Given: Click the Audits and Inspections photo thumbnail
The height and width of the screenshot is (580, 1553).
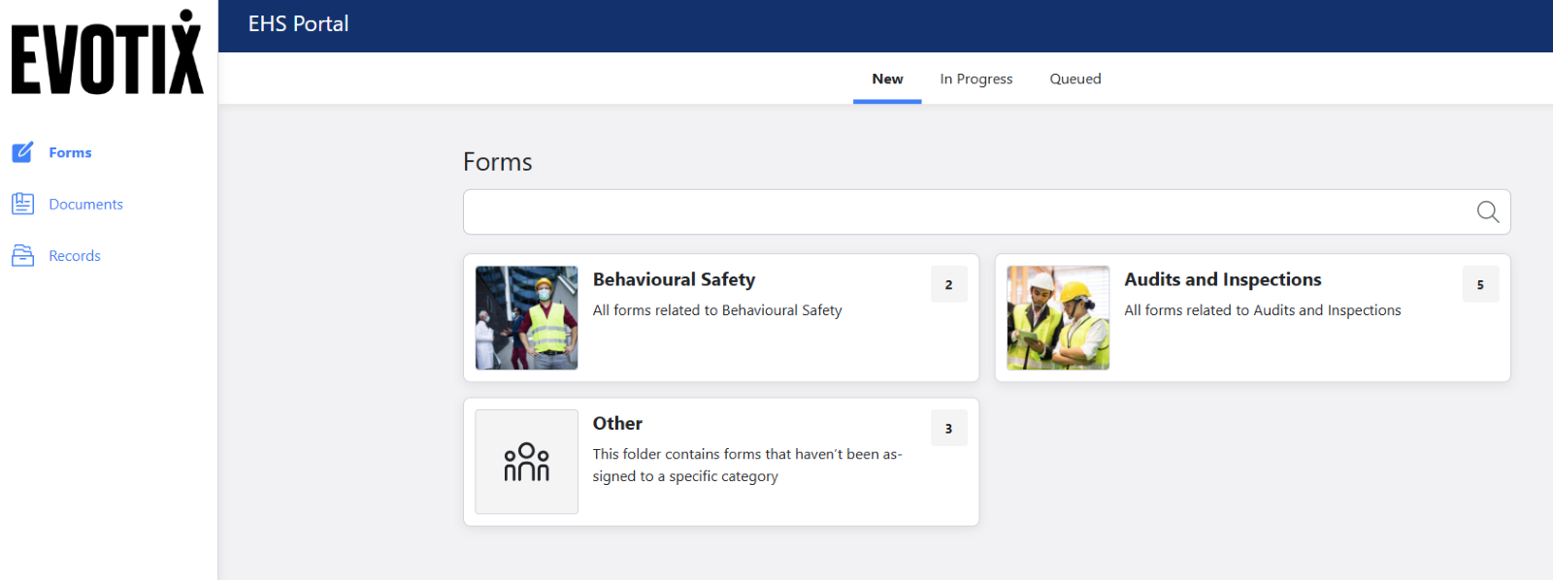Looking at the screenshot, I should [x=1058, y=318].
